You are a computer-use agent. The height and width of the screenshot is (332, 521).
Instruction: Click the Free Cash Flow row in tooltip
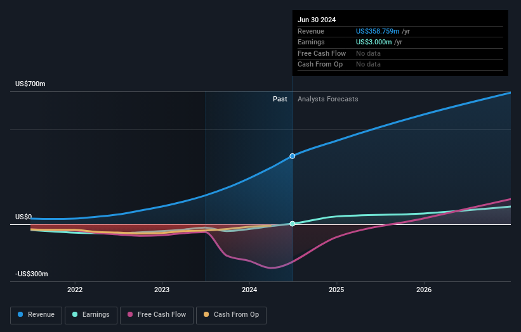[x=400, y=53]
